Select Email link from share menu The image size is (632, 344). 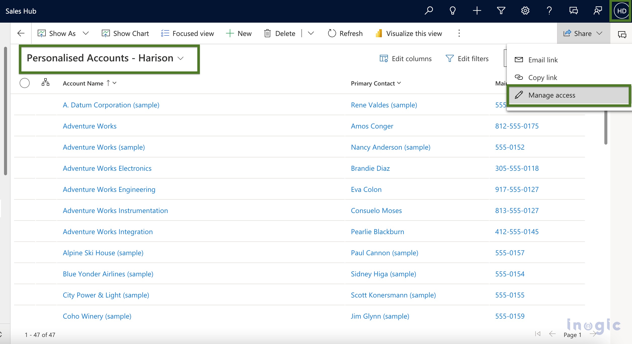point(542,59)
